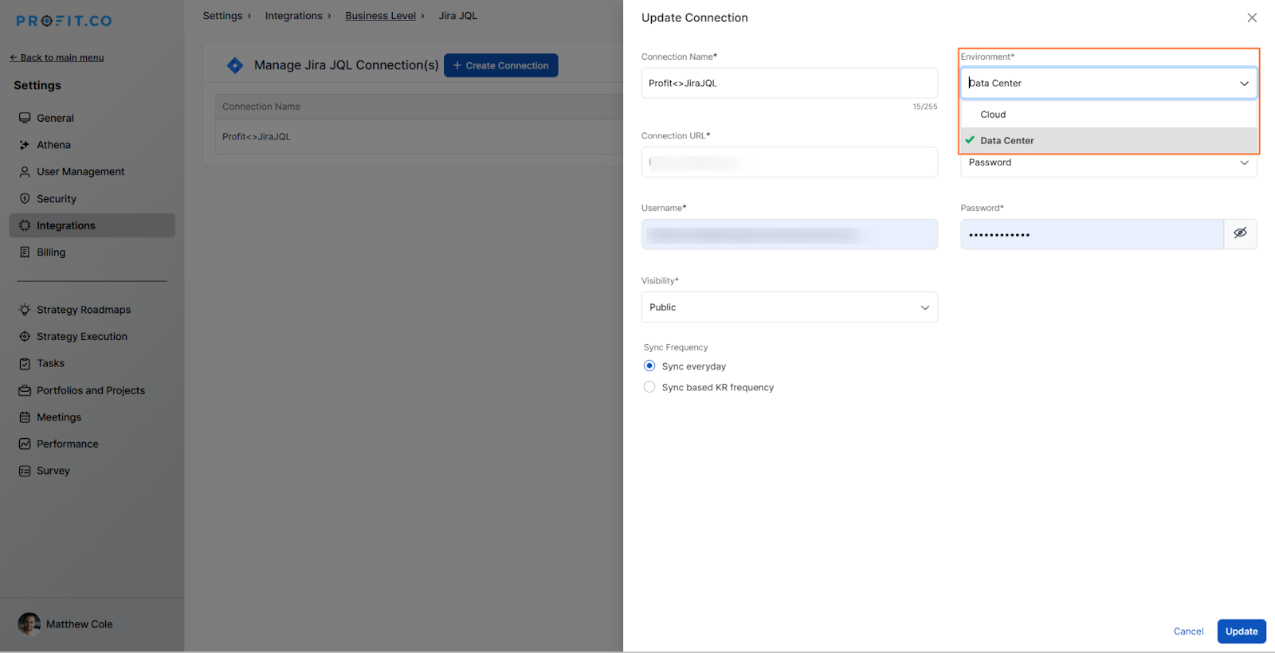
Task: Click the Connection Name input field
Action: pyautogui.click(x=789, y=83)
